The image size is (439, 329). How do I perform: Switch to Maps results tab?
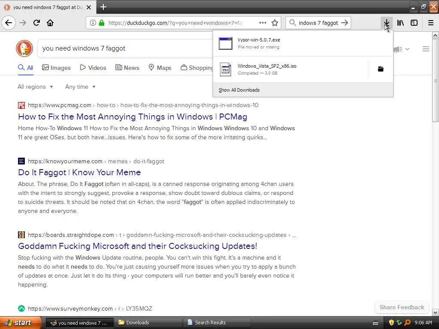pos(160,68)
